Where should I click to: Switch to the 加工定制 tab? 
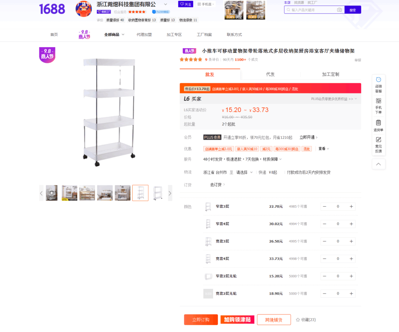tap(330, 74)
